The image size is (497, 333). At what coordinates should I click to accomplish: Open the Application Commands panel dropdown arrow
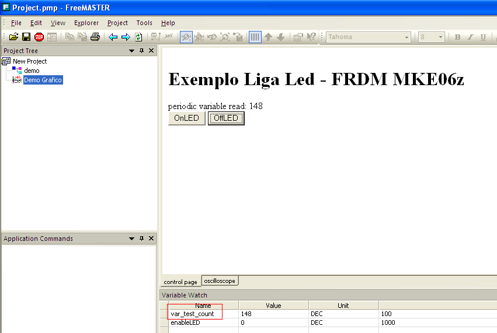coord(131,239)
